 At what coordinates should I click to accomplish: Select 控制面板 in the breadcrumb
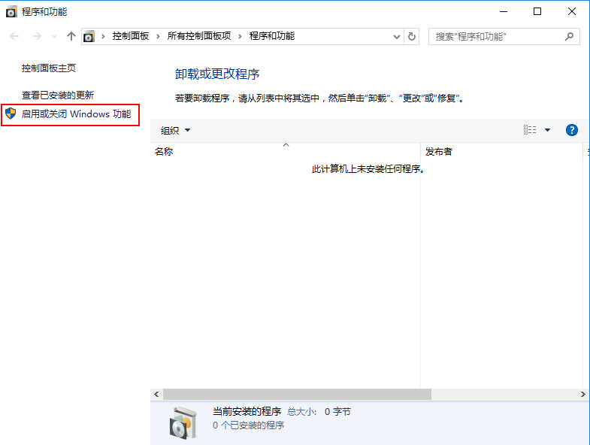click(131, 36)
